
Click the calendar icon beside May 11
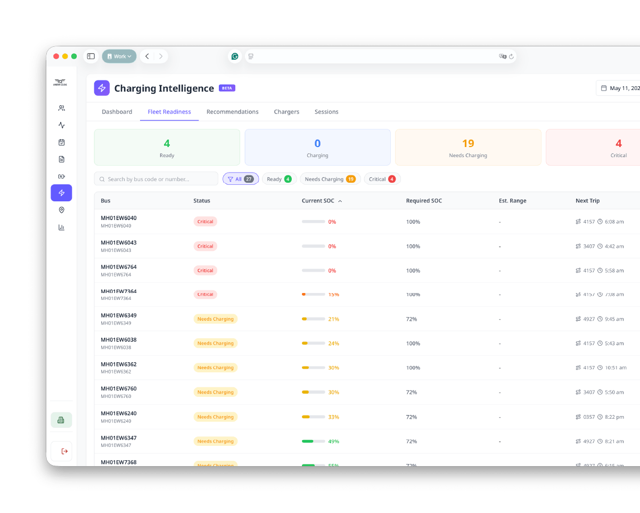click(x=604, y=88)
